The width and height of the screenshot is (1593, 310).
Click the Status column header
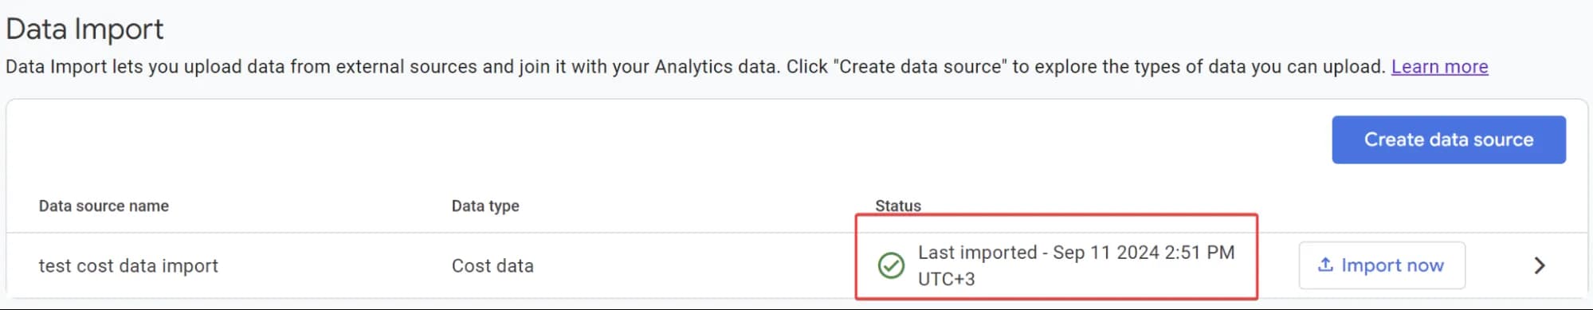point(897,206)
